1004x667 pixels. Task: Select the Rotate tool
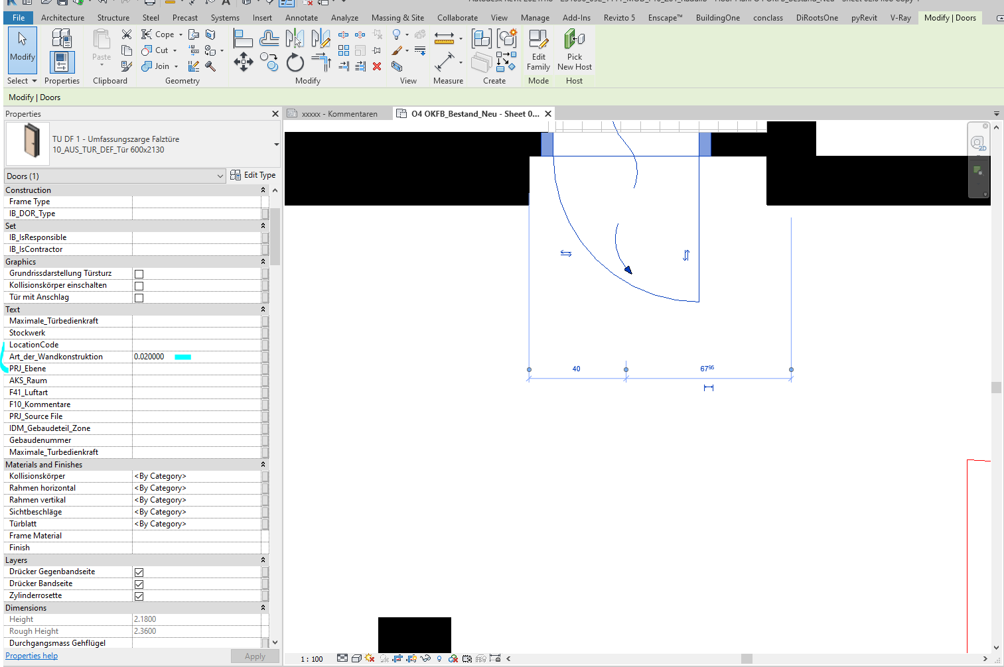coord(295,62)
